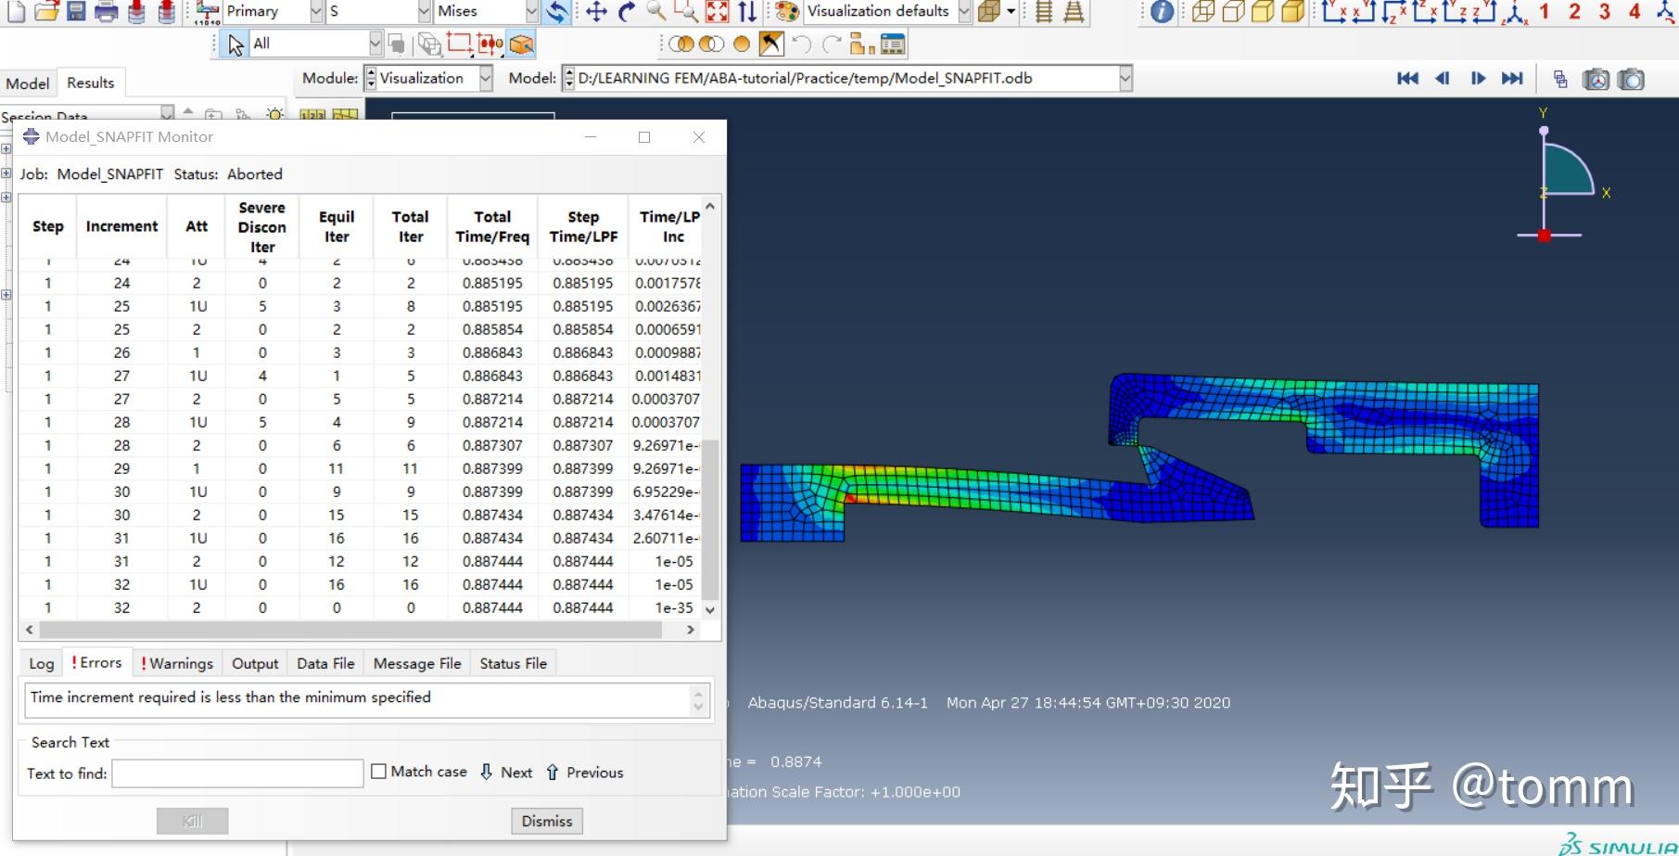Expand the arrow beside the brown cube icon

1011,11
